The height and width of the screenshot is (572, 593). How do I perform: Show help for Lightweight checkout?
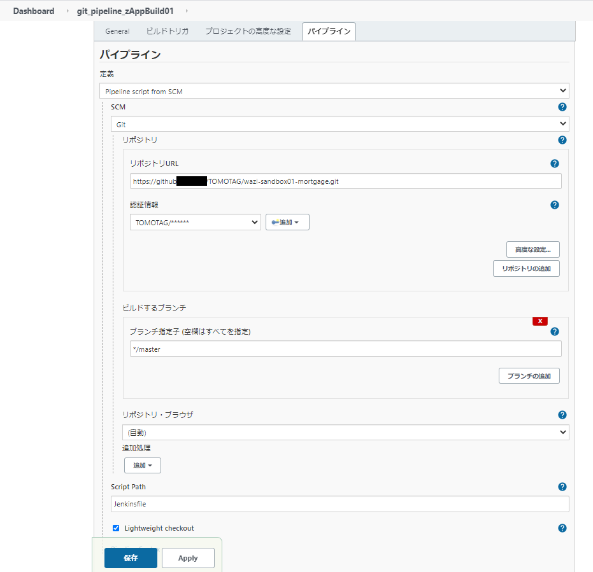coord(562,528)
